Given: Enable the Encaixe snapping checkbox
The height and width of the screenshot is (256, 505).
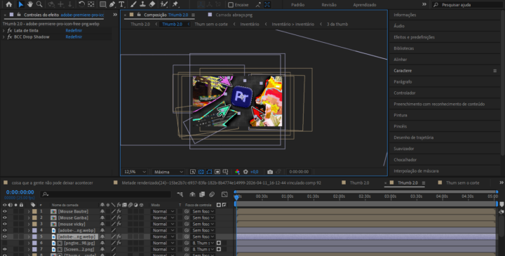Looking at the screenshot, I should [x=231, y=5].
